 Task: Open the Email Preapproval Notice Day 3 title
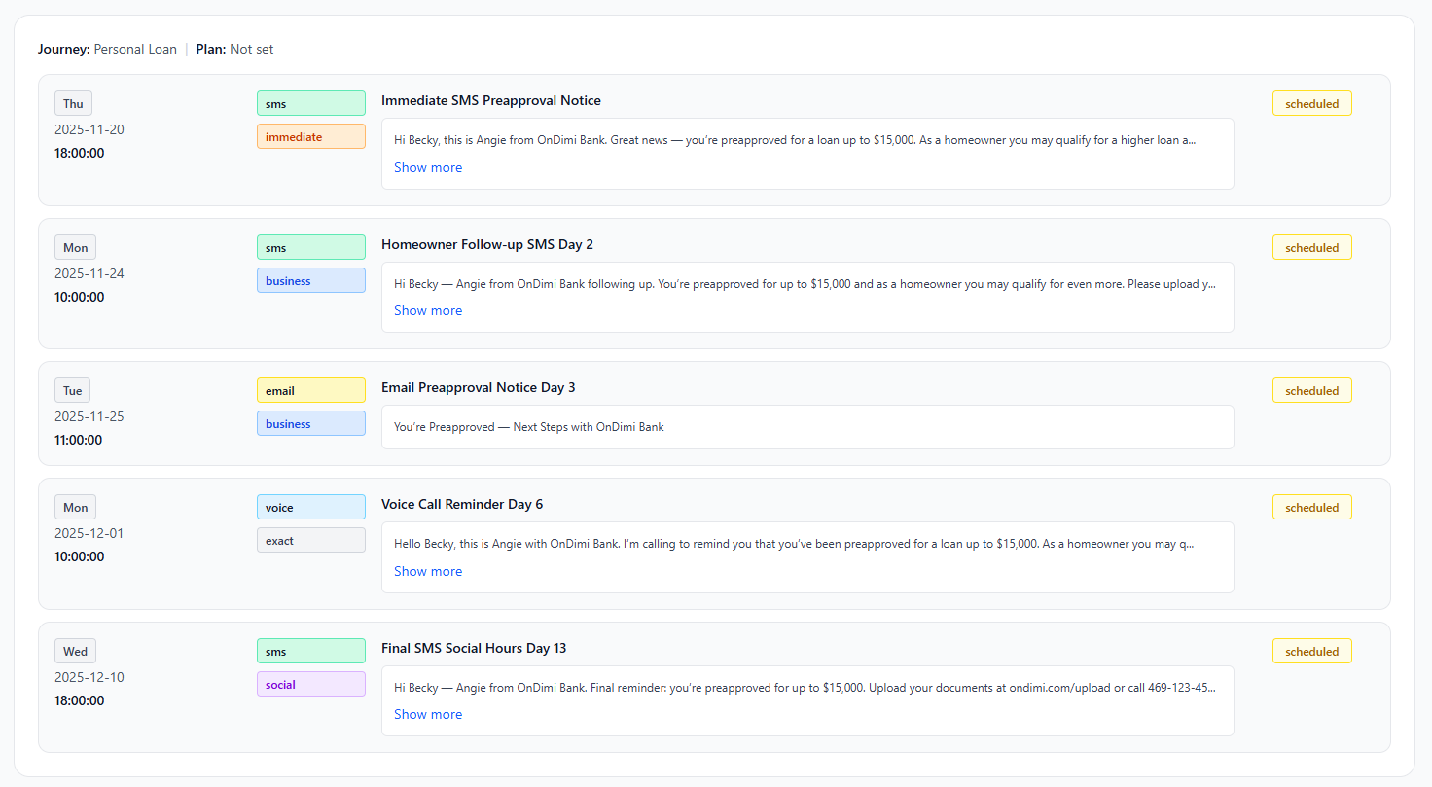point(478,387)
